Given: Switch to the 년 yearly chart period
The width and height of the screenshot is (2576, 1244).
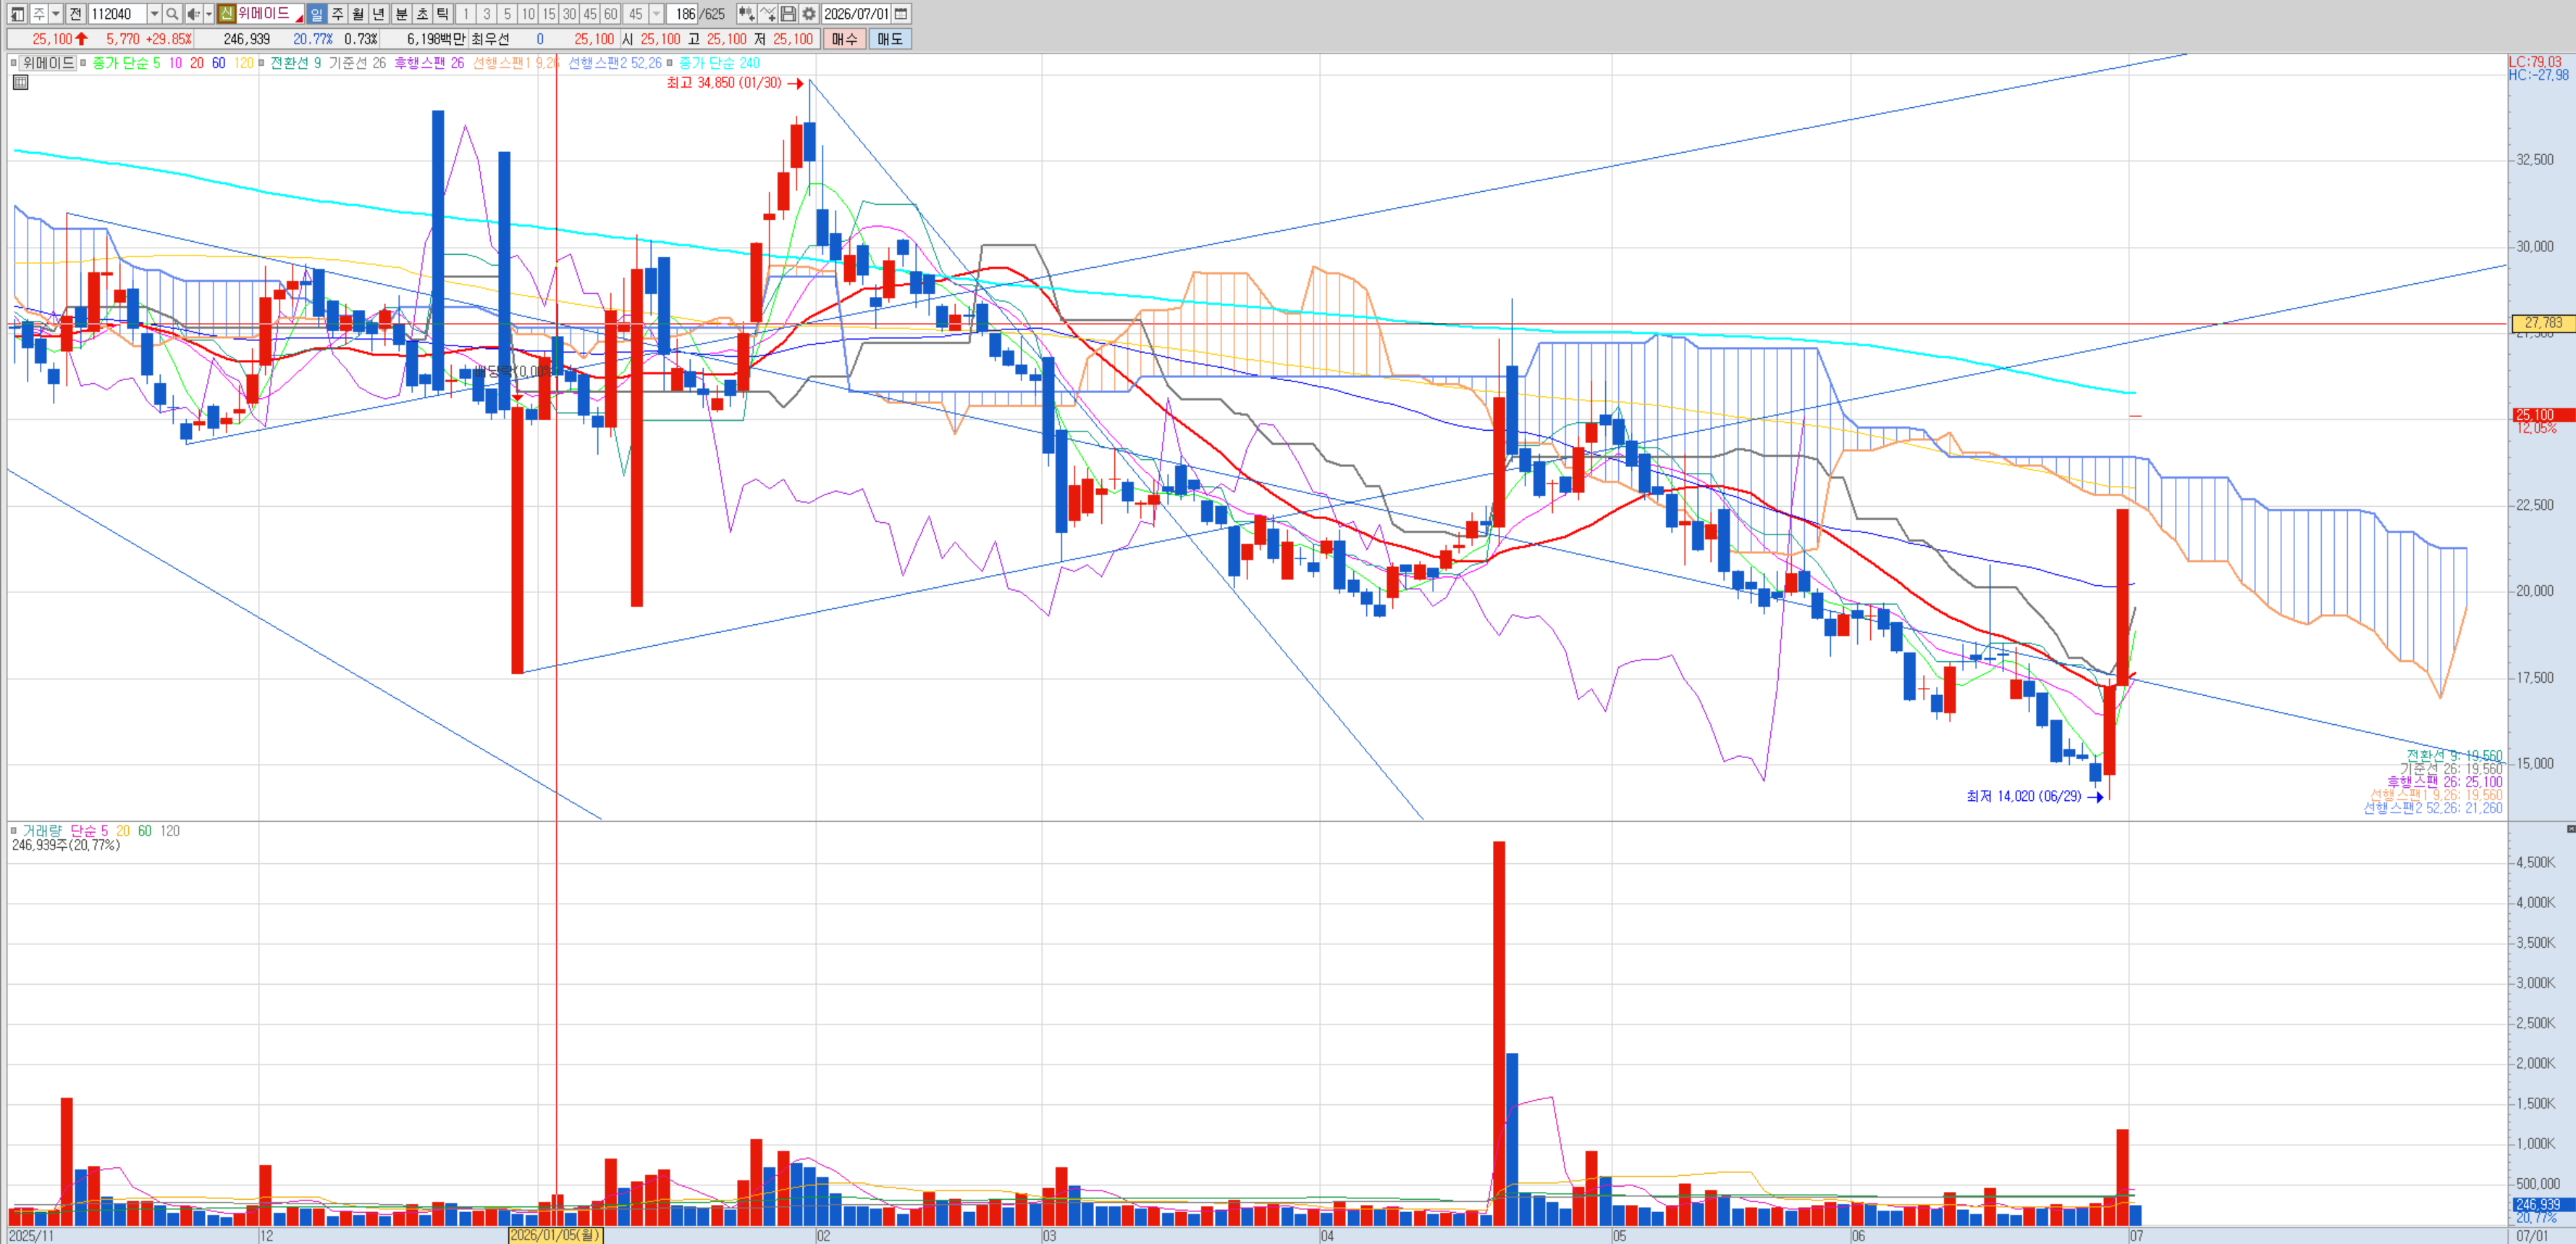Looking at the screenshot, I should point(379,14).
